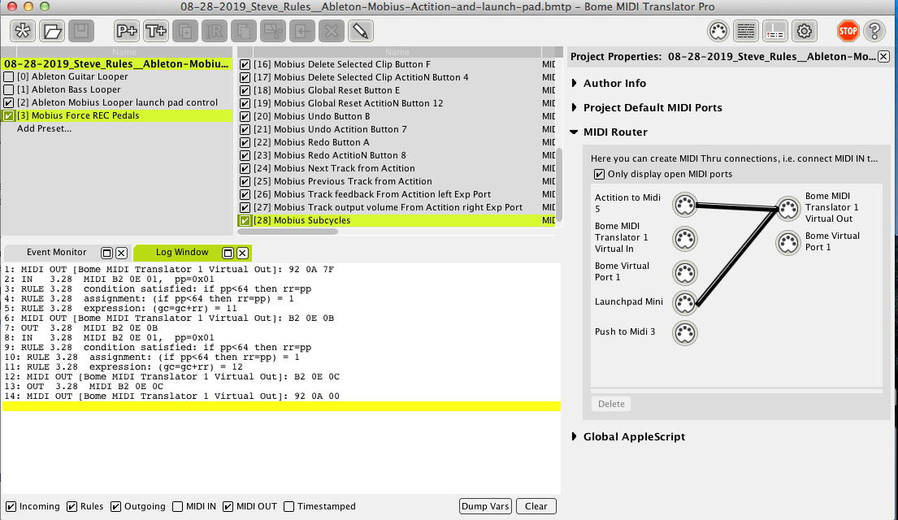
Task: Enable the Ableton Bass Looper preset checkbox
Action: tap(9, 89)
